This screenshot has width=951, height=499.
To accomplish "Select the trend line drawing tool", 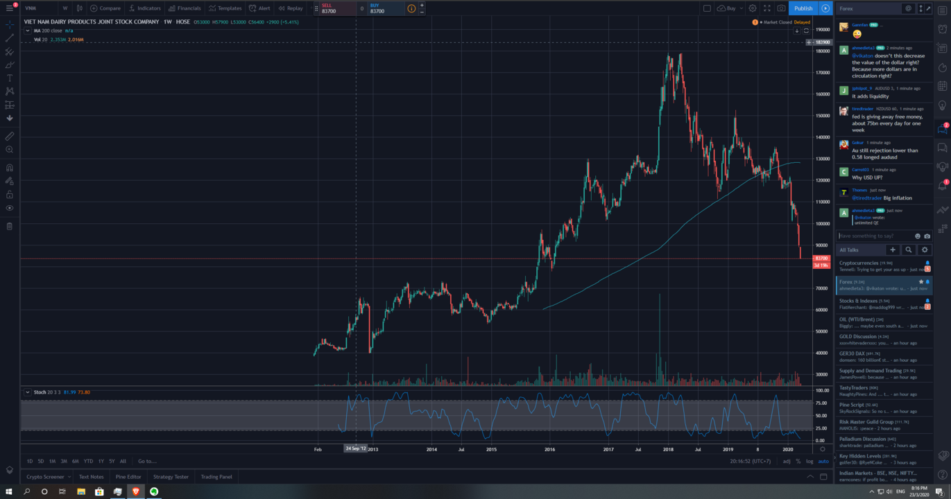I will [x=10, y=38].
